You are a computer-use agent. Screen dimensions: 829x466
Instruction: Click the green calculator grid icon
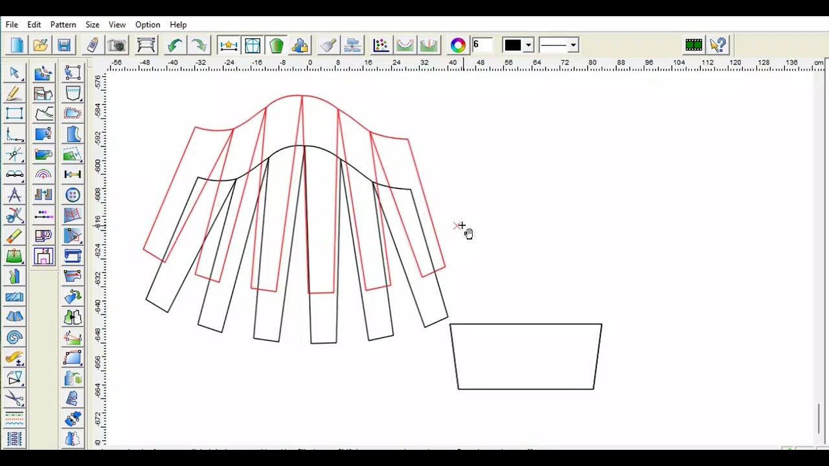pyautogui.click(x=694, y=45)
